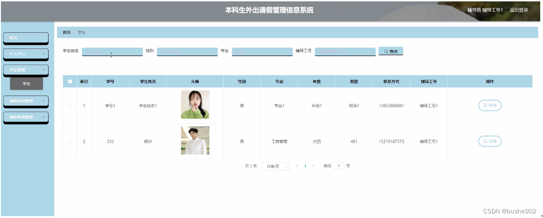
Task: Click the 工商管理 cell
Action: 279,141
